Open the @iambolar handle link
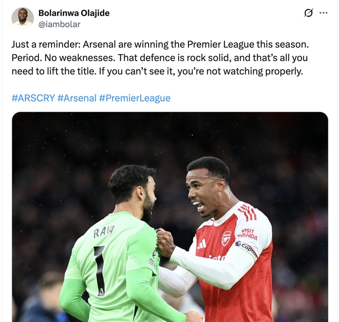339x322 pixels. 59,24
